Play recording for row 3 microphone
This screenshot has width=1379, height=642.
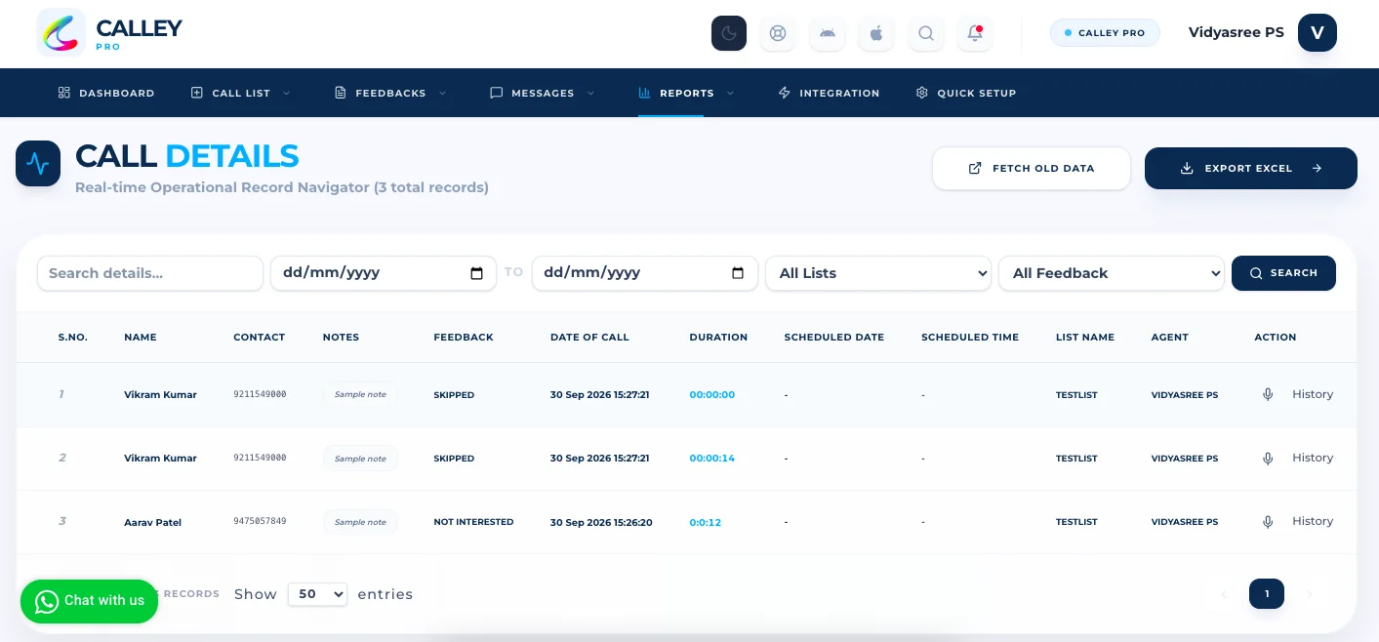click(x=1268, y=522)
